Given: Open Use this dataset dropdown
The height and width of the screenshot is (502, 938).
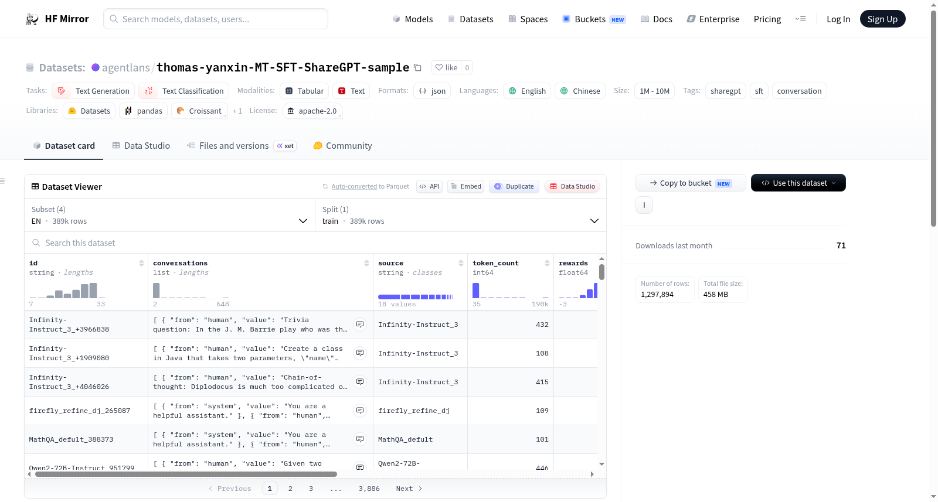Looking at the screenshot, I should pyautogui.click(x=798, y=183).
